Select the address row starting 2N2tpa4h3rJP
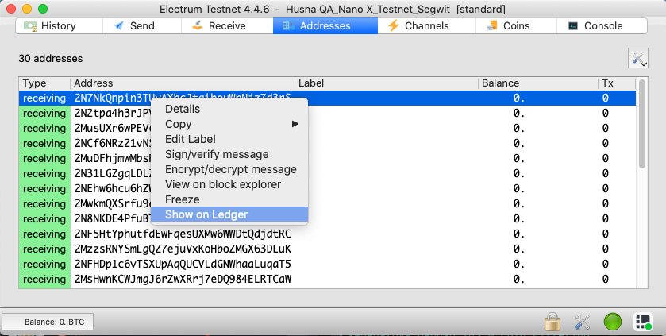666x336 pixels. (x=327, y=114)
